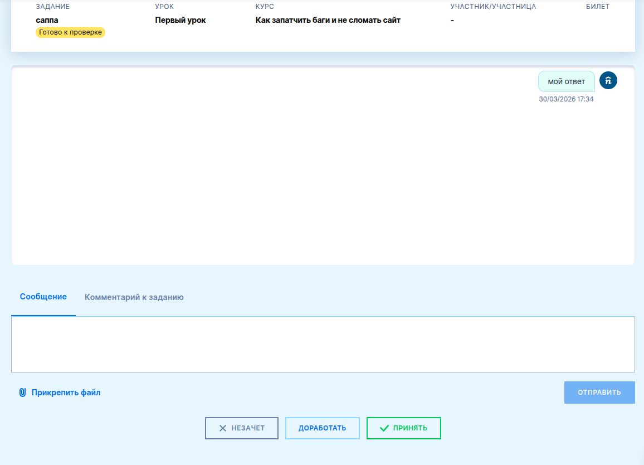This screenshot has width=644, height=465.
Task: Click the X icon in the Незачет button
Action: 222,428
